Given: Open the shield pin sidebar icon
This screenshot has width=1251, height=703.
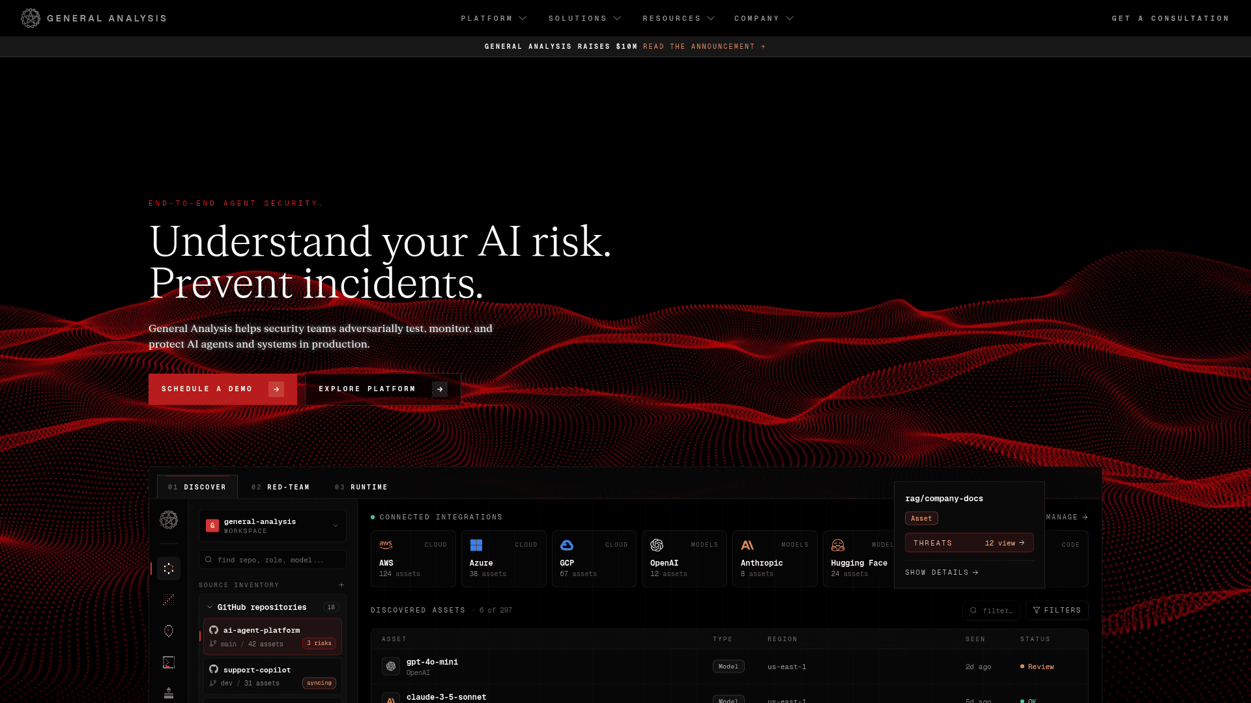Looking at the screenshot, I should [x=169, y=631].
